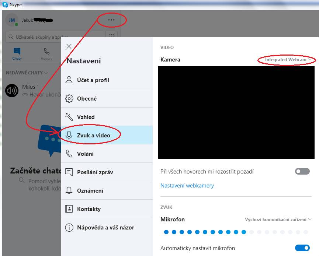Open the dial pad grid icon
The image size is (319, 256).
111,35
